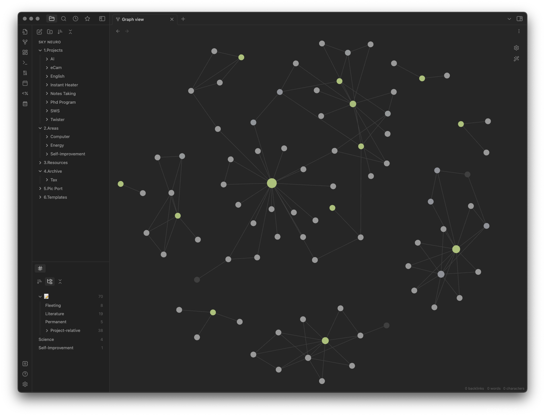This screenshot has width=545, height=416.
Task: Click the 0 words status bar item
Action: pyautogui.click(x=494, y=388)
